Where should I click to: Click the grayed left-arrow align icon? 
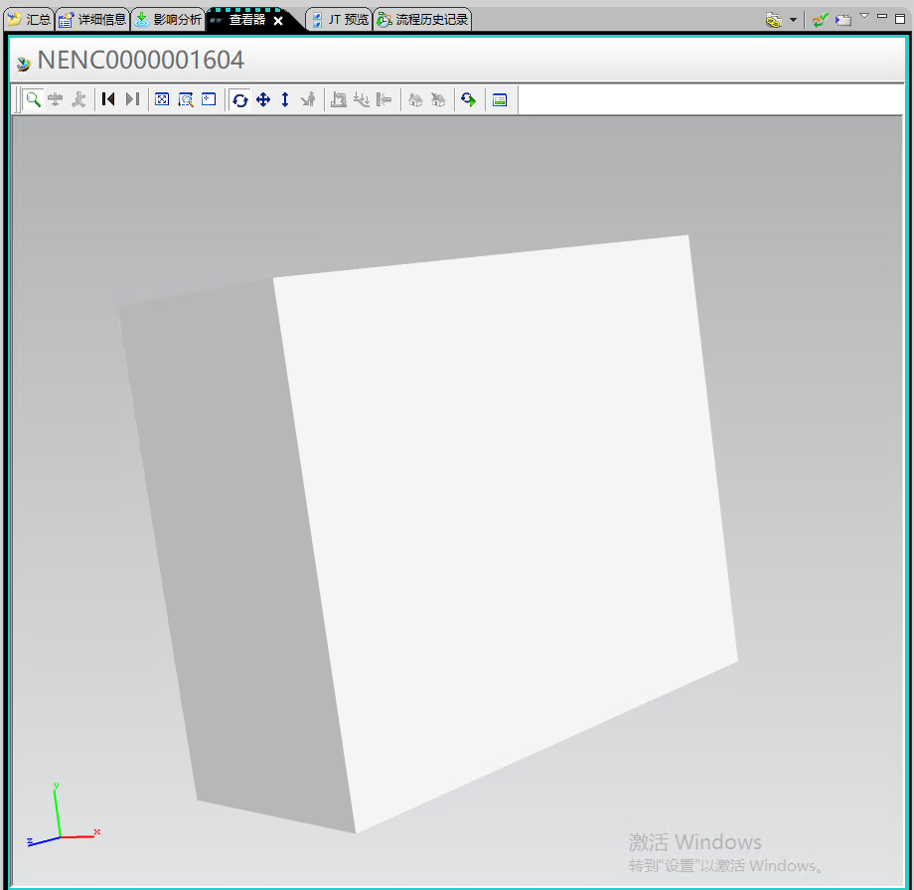[x=384, y=99]
